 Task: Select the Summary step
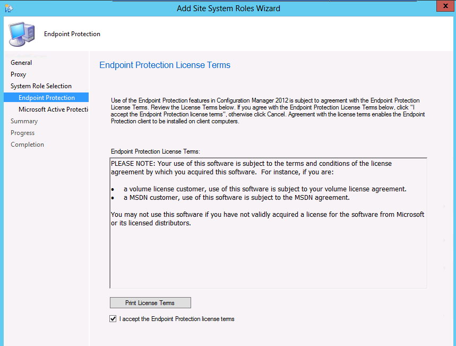point(24,121)
